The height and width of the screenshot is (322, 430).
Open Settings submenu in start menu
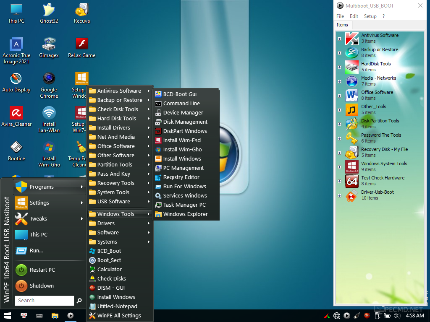coord(50,203)
